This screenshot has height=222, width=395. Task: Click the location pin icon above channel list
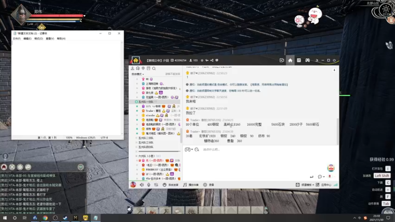point(143,69)
